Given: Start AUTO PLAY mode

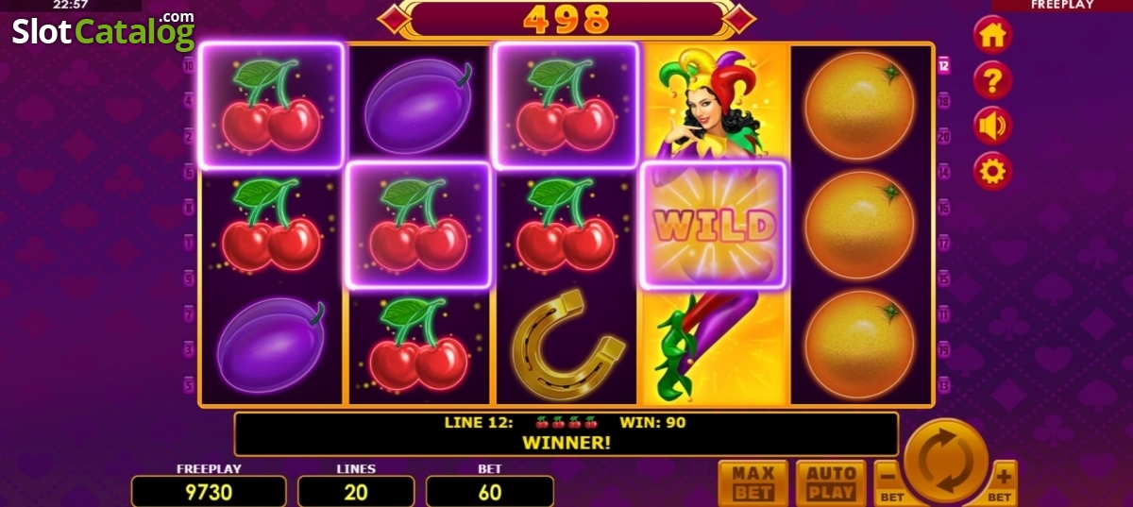Looking at the screenshot, I should pyautogui.click(x=831, y=482).
